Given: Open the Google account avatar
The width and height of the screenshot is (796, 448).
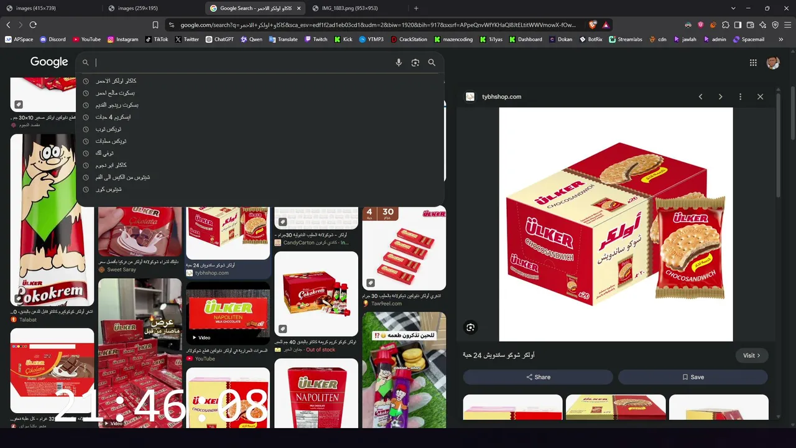Looking at the screenshot, I should click(x=773, y=62).
